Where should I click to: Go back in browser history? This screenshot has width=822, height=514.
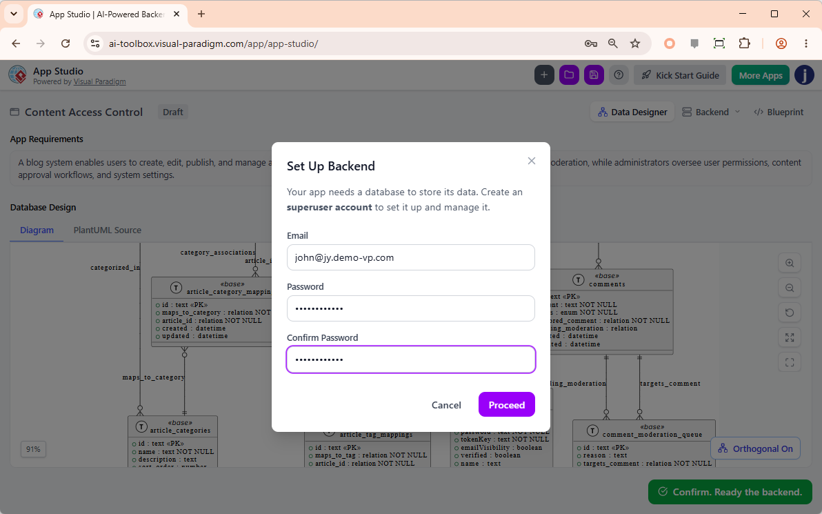16,43
